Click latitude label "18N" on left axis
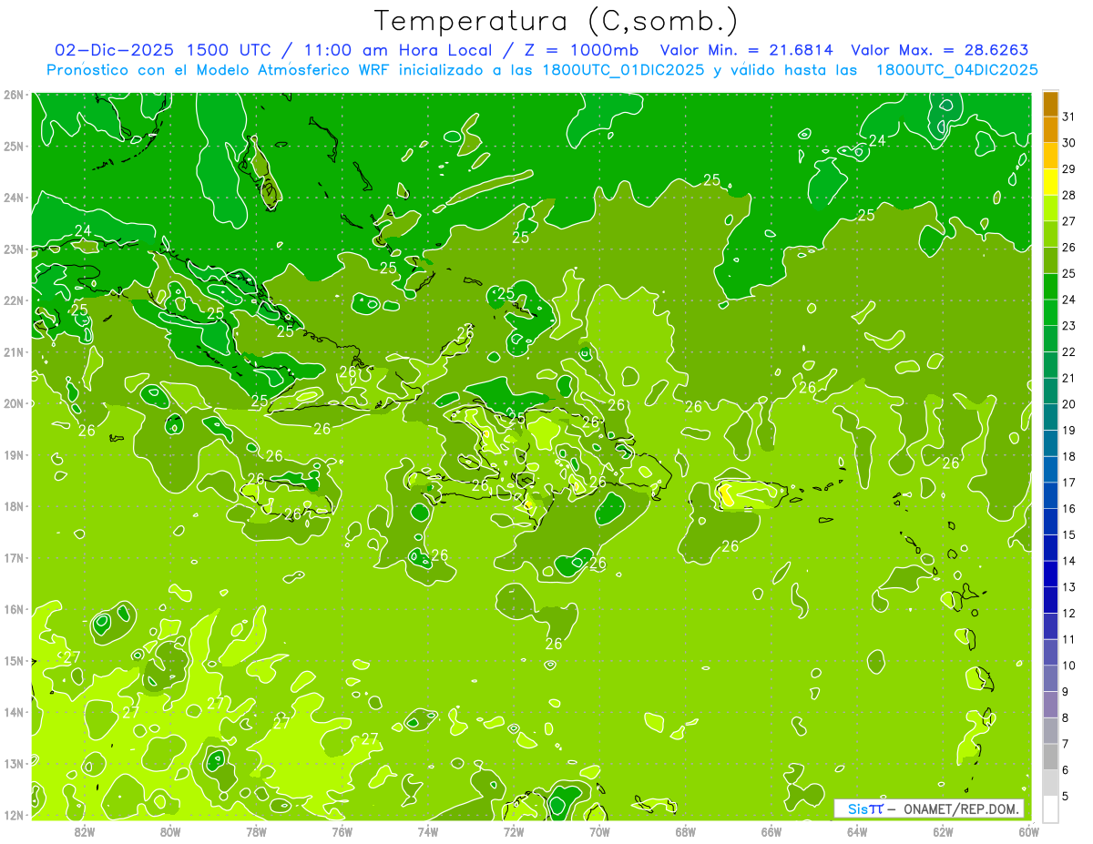Viewport: 1093px width, 844px height. coord(13,506)
